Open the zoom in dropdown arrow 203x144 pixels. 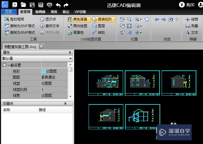141,20
